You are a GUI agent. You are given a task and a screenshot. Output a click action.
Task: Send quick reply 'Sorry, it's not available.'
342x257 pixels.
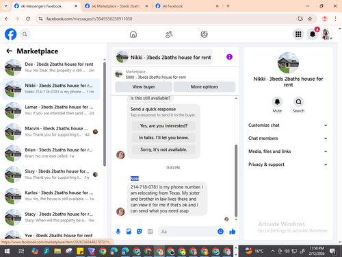pos(163,149)
